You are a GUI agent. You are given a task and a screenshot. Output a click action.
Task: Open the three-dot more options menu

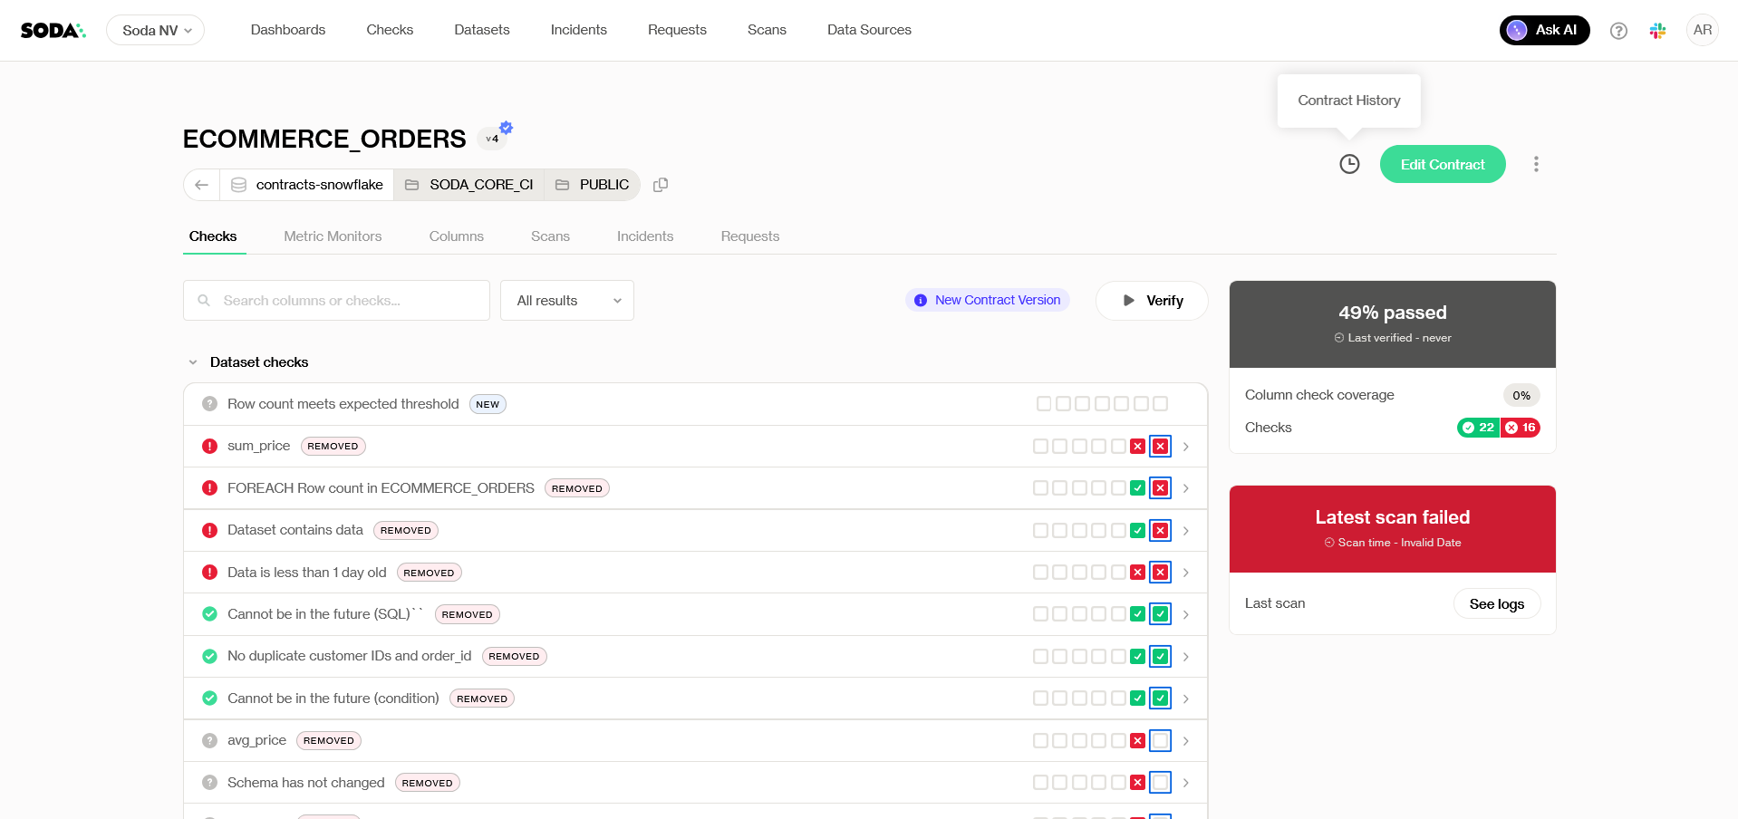(1535, 164)
